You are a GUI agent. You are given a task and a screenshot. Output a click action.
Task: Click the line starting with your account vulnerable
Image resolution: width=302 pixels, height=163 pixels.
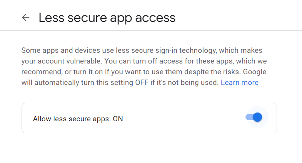pyautogui.click(x=144, y=61)
